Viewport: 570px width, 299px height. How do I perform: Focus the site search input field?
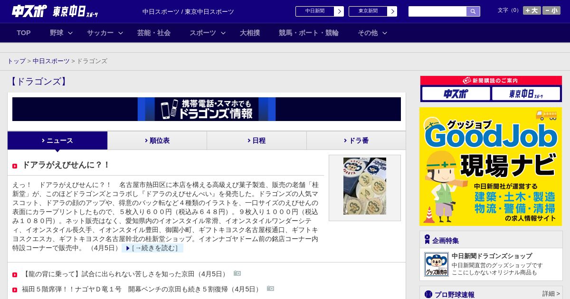point(437,11)
